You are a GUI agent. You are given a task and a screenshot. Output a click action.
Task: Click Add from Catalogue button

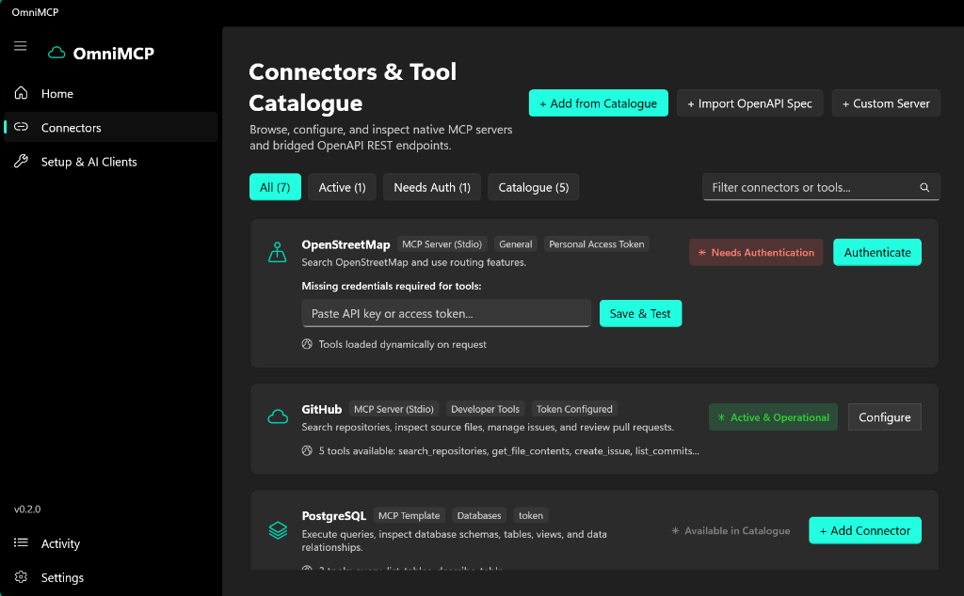(x=598, y=103)
